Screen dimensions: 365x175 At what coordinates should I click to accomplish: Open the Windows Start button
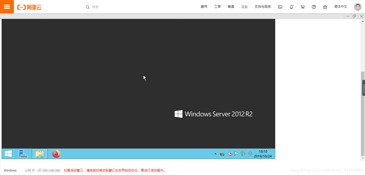point(8,154)
